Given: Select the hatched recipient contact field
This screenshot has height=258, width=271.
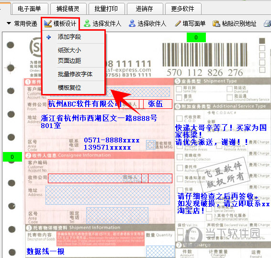Looking at the screenshot, I should [160, 178].
